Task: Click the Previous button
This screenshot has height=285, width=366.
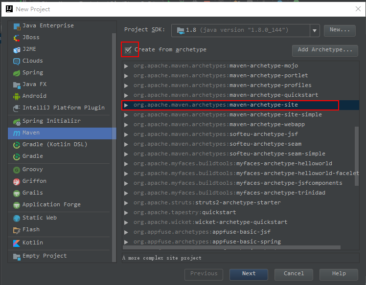Action: 204,274
